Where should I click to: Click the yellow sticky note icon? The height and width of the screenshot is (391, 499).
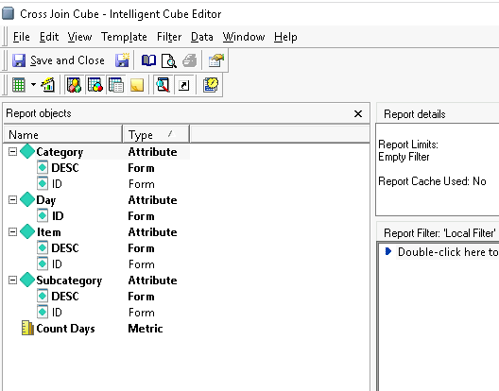(137, 85)
